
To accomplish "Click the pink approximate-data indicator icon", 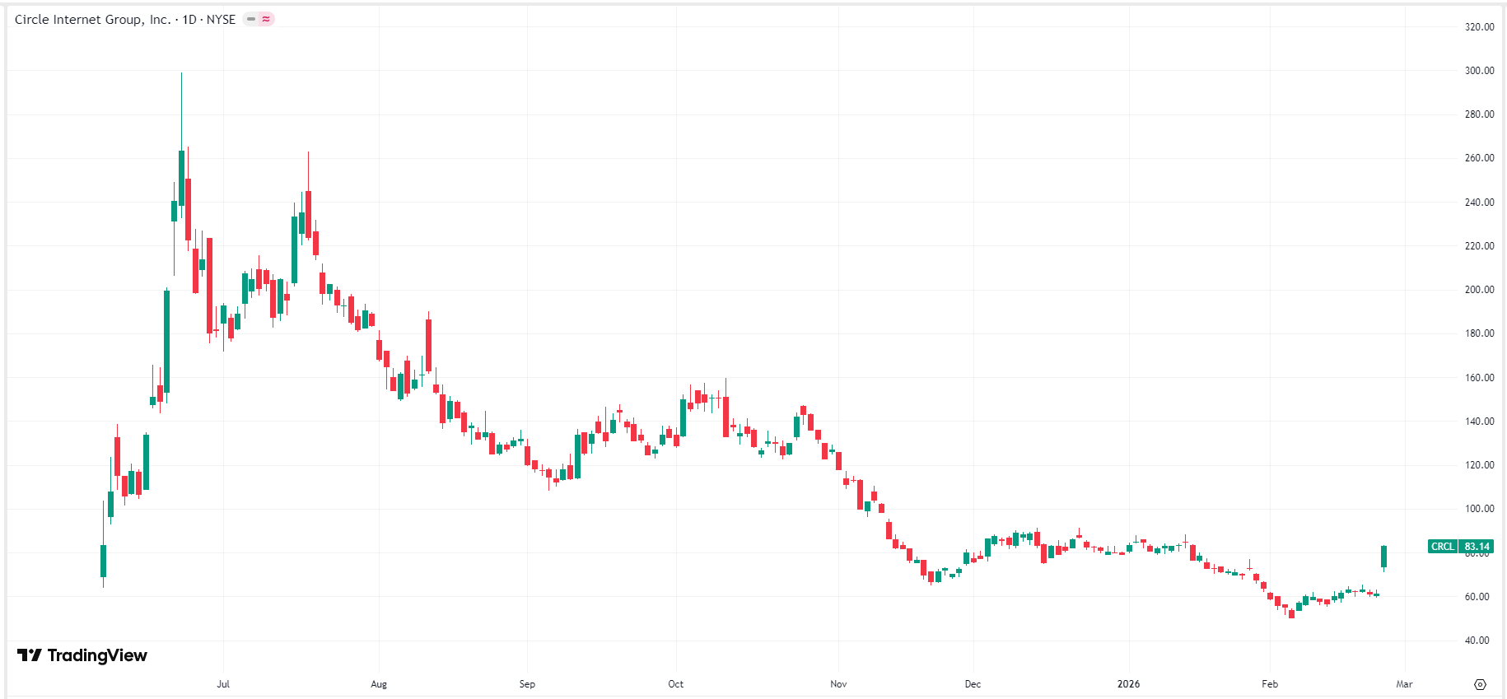I will pyautogui.click(x=266, y=19).
